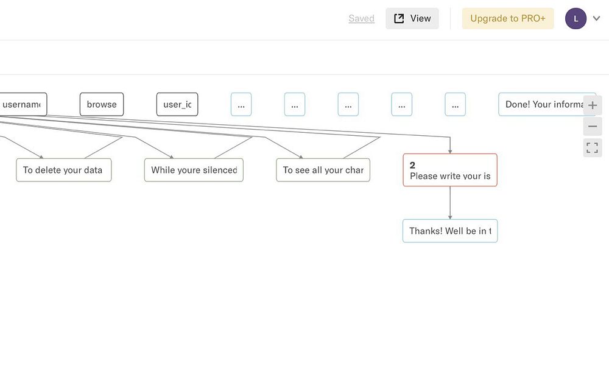Expand the account dropdown chevron

click(597, 18)
